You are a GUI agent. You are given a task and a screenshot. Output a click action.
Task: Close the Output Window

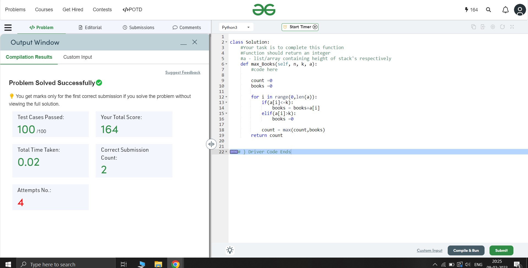(x=195, y=42)
